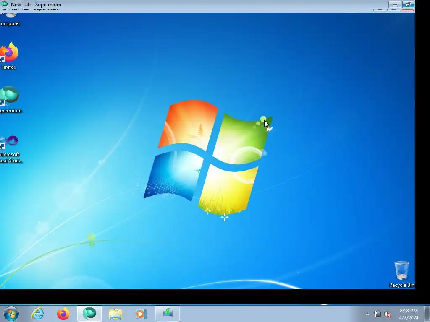Minimize the New Tab - Supermium window
The image size is (430, 322).
tap(395, 5)
